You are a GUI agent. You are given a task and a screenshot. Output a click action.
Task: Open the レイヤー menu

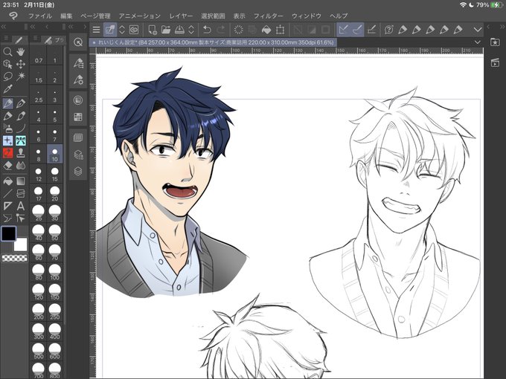pos(181,16)
